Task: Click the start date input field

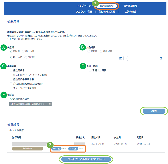Action: point(102,58)
